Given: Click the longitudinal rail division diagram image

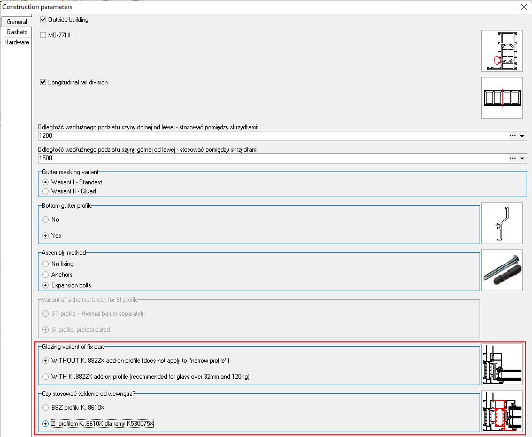Looking at the screenshot, I should pos(502,98).
